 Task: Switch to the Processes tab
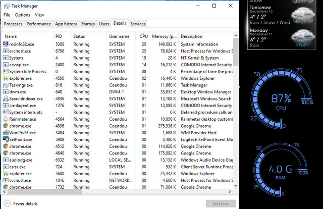click(x=13, y=24)
